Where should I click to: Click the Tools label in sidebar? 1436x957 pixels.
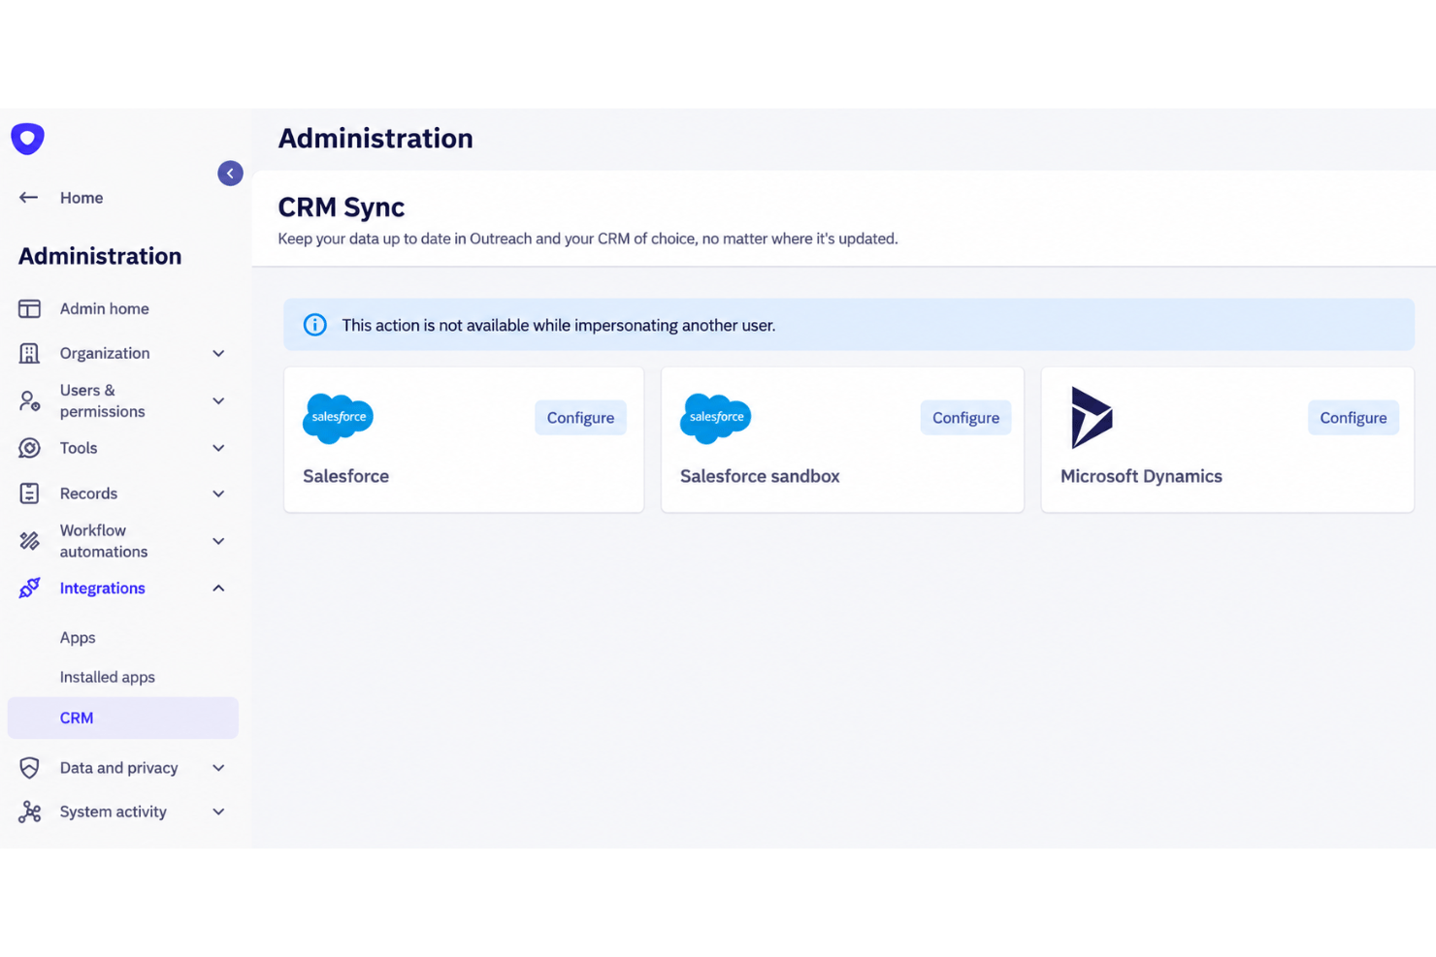tap(79, 448)
